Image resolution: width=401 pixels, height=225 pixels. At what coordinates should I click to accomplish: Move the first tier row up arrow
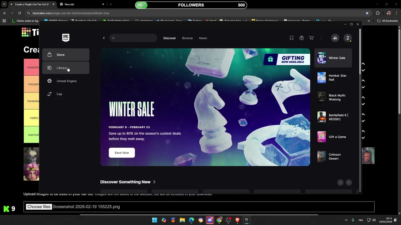pyautogui.click(x=363, y=63)
